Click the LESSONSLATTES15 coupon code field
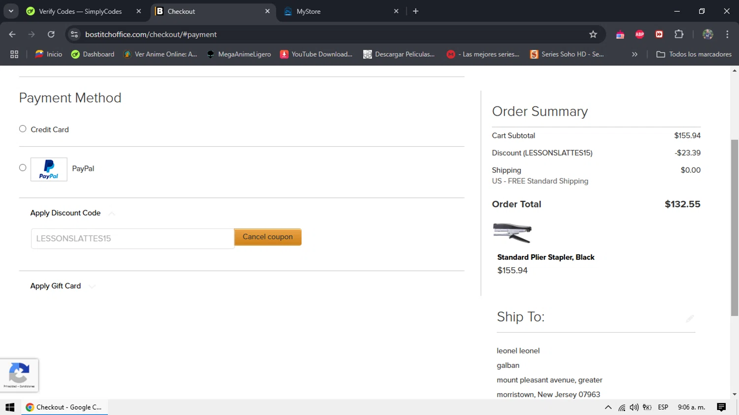739x415 pixels. pos(133,238)
